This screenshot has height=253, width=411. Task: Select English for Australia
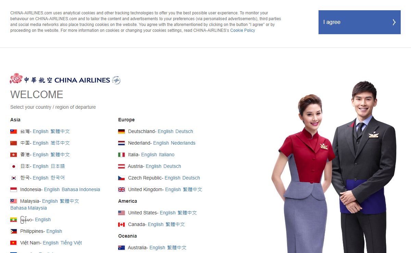(158, 248)
